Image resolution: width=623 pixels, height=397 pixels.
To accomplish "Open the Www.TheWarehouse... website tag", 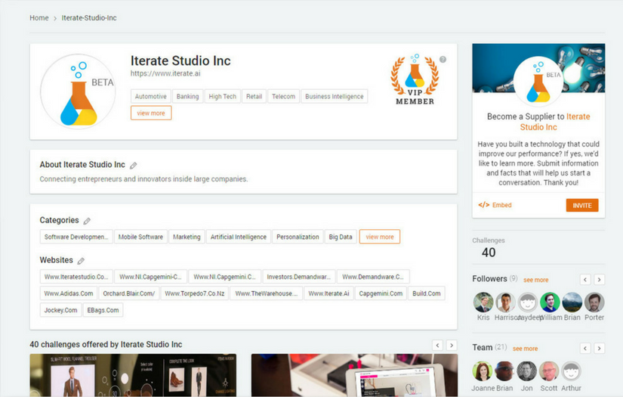I will pyautogui.click(x=267, y=293).
